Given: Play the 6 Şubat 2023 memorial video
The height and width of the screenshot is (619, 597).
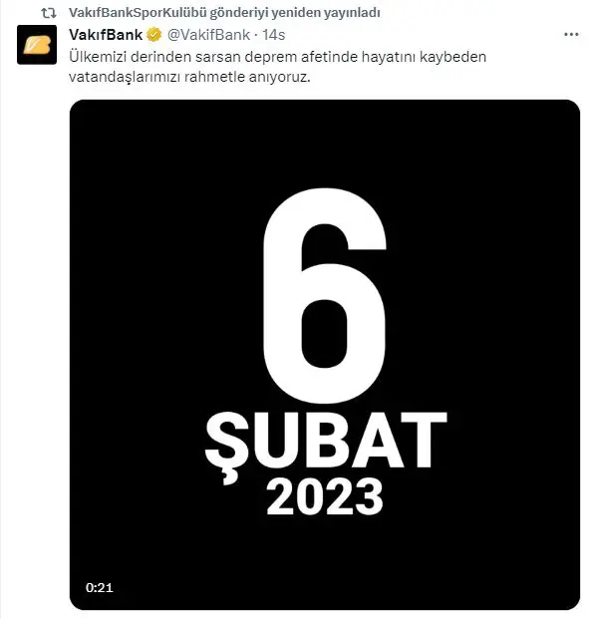Looking at the screenshot, I should pyautogui.click(x=325, y=355).
